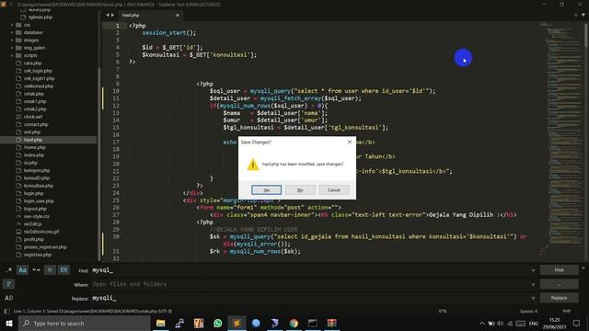Open Find history dropdown arrow
Image resolution: width=589 pixels, height=331 pixels.
coord(533,270)
